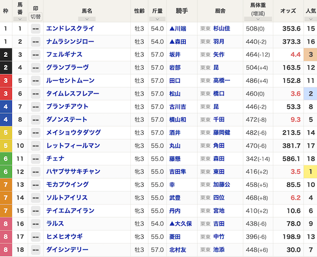Viewport: 317px width, 257px height.
Task: Toggle the 切替 mark switch button
Action: 36,16
